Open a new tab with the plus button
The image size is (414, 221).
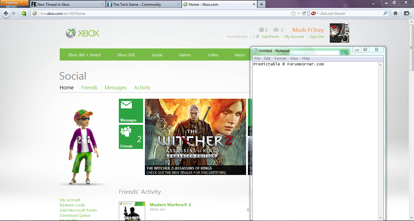[261, 4]
